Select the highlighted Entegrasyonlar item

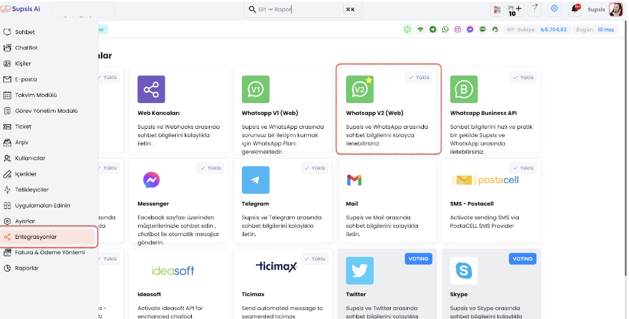click(x=48, y=237)
